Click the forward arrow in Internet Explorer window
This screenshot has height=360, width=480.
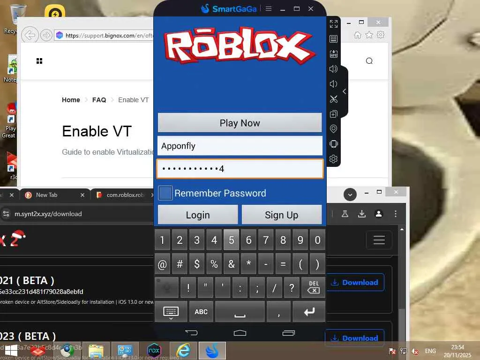click(x=46, y=35)
